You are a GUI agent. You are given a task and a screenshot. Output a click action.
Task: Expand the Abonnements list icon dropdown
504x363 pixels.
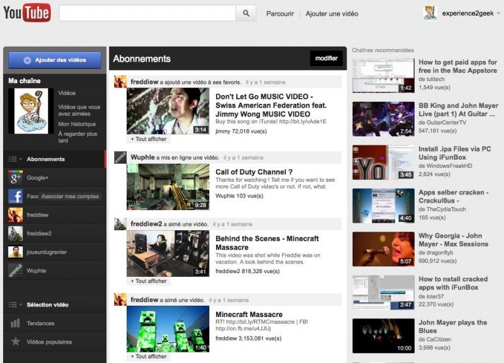point(15,159)
